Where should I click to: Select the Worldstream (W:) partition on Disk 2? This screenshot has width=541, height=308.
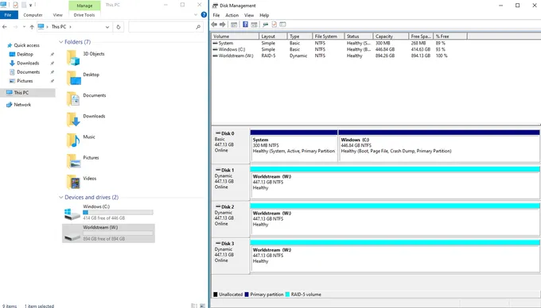[x=395, y=219]
